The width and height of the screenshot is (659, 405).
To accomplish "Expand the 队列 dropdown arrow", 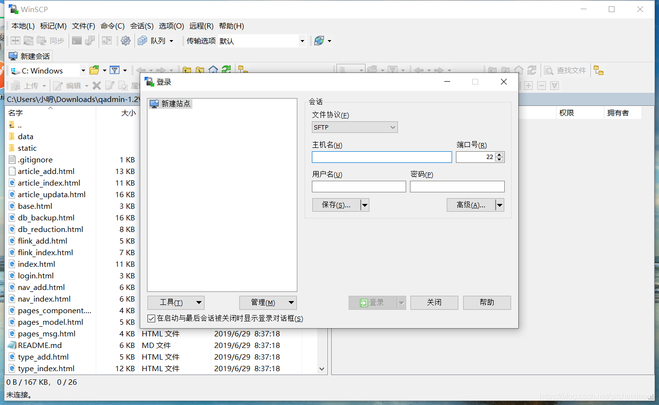I will coord(171,41).
